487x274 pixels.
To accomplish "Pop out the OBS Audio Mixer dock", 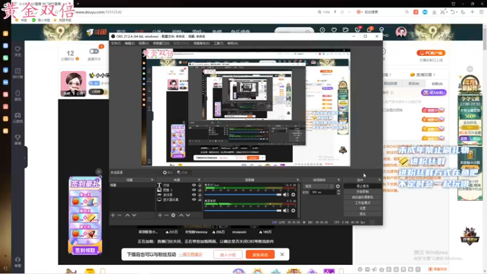I will click(x=298, y=180).
